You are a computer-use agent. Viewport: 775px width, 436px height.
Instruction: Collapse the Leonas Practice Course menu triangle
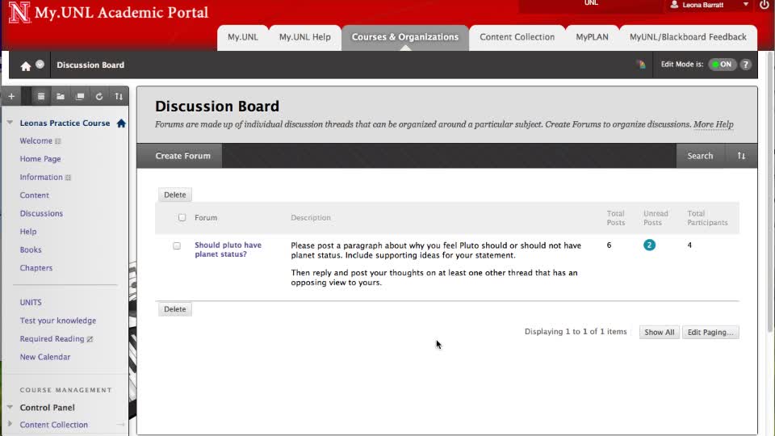(10, 123)
